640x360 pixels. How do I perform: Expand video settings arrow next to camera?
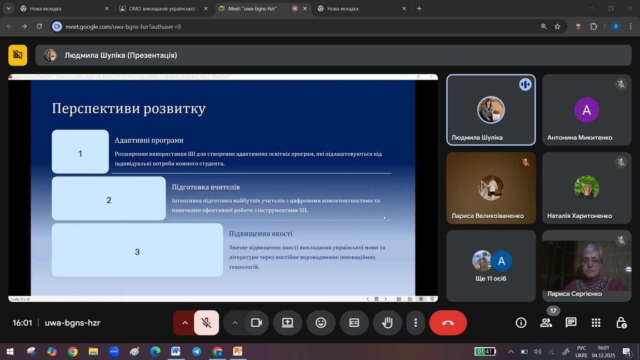click(x=235, y=323)
